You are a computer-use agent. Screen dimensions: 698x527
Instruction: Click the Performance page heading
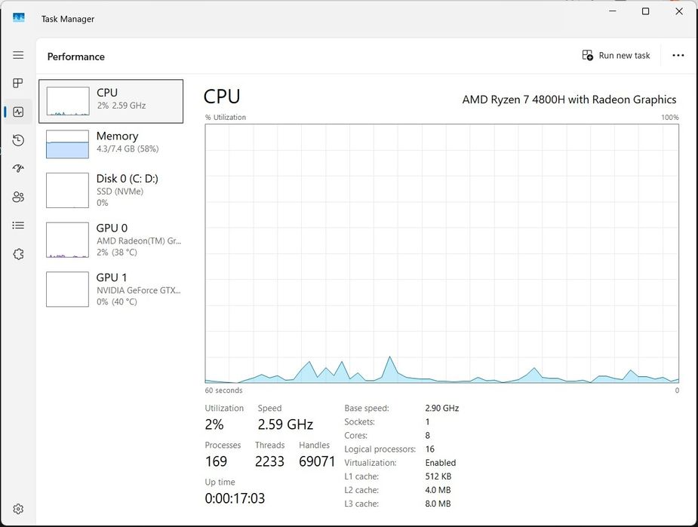click(76, 57)
